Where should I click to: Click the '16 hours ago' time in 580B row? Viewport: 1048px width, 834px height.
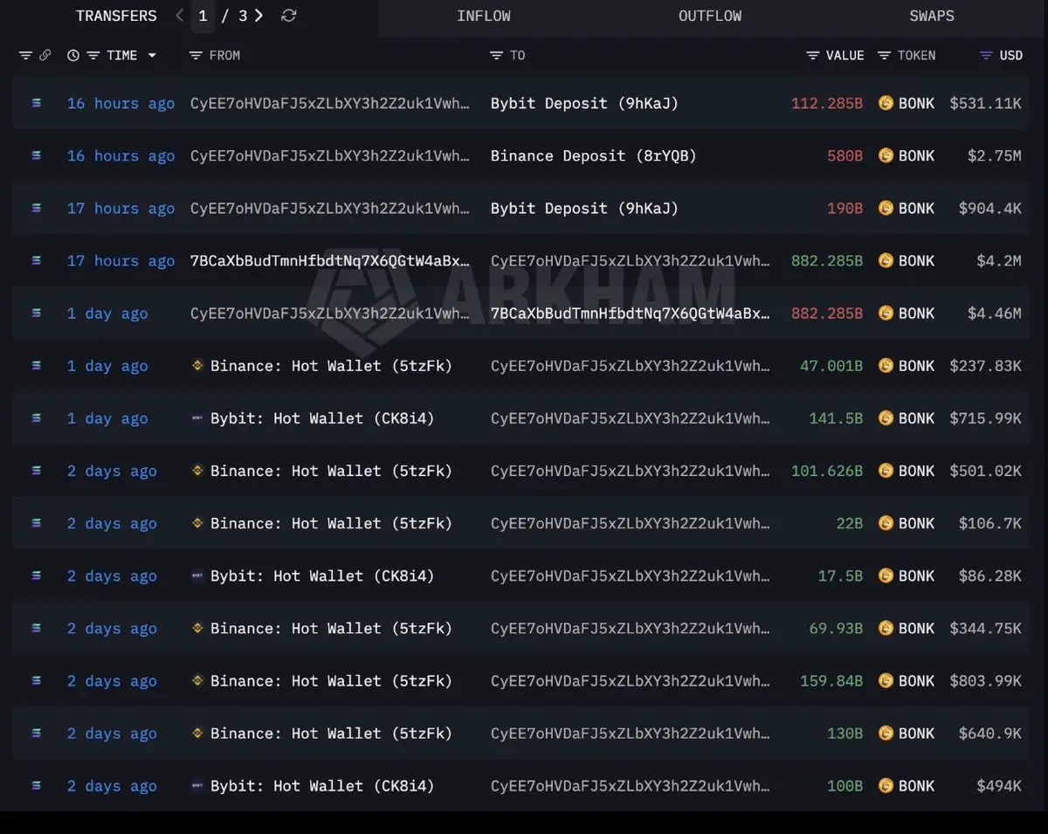[x=121, y=155]
